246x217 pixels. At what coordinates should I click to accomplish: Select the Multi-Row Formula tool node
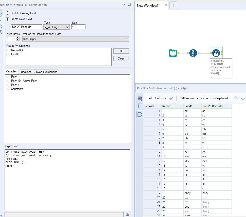(x=216, y=53)
